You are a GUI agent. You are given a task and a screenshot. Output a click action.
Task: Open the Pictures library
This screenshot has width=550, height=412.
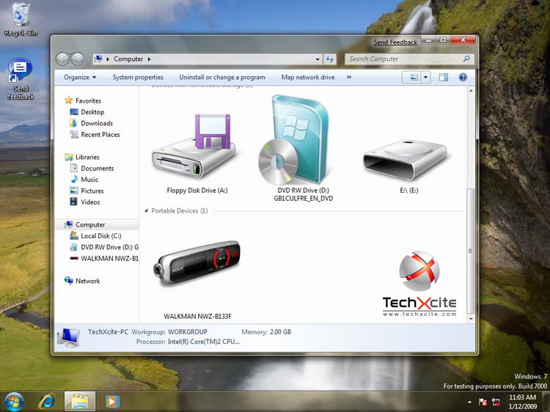click(92, 191)
